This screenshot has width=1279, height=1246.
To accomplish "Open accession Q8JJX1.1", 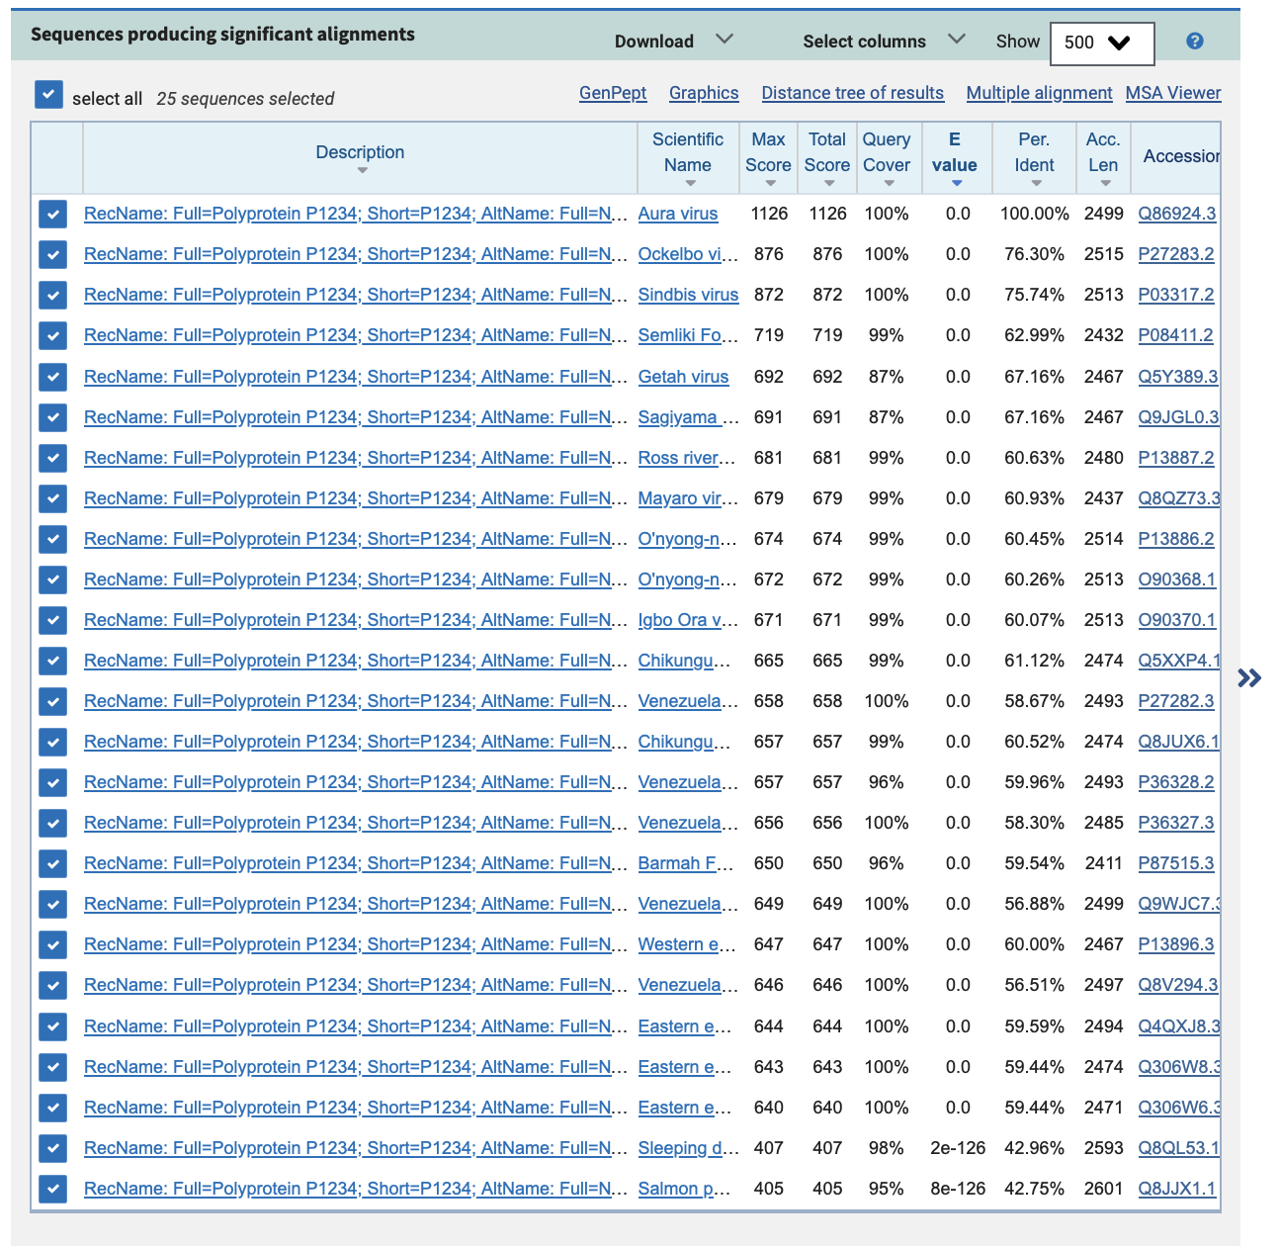I will point(1177,1189).
